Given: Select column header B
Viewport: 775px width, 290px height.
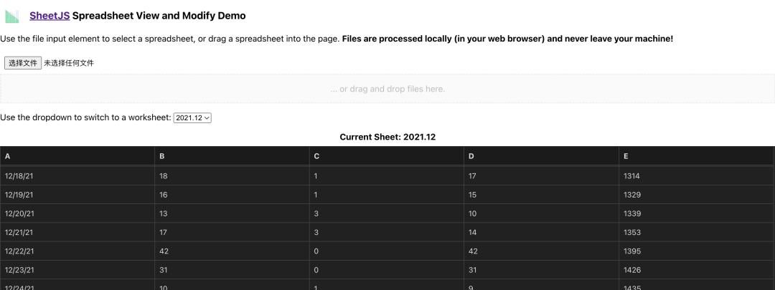Looking at the screenshot, I should (x=232, y=156).
